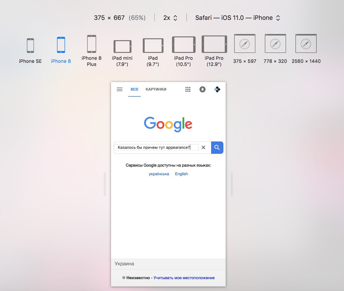
Task: Switch to iPad mini (7.9") preview
Action: point(122,46)
